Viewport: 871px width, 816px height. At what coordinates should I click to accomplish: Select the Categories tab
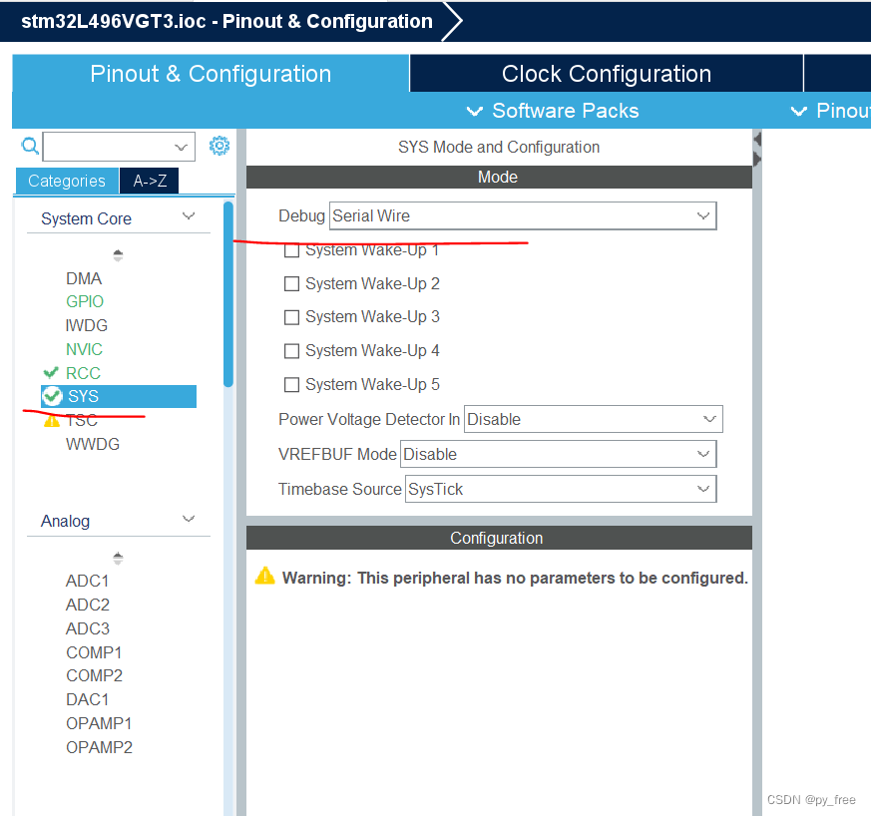click(67, 182)
